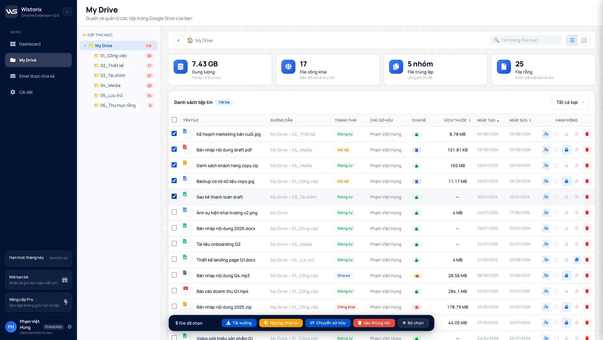Click the lock icon for Bản nháp nội dung draft.pdf
The width and height of the screenshot is (603, 340).
tap(566, 150)
